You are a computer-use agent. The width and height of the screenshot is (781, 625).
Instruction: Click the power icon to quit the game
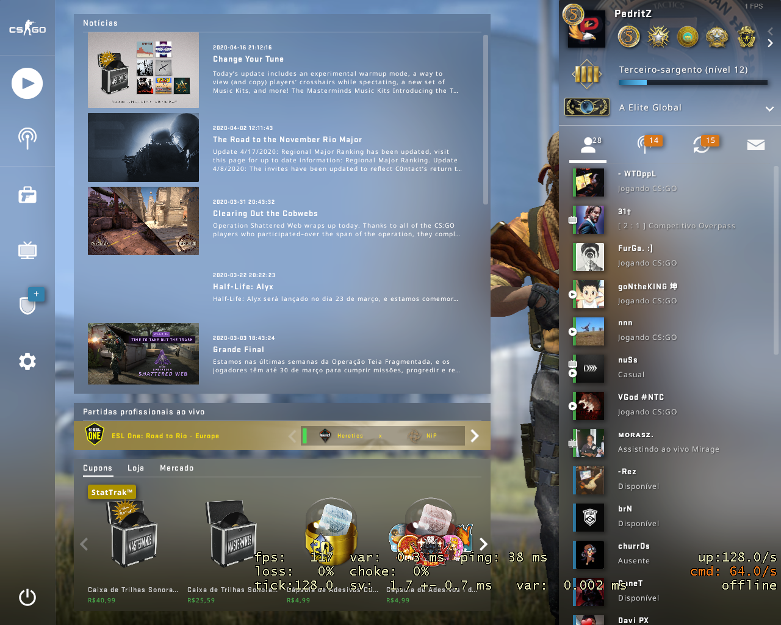[27, 597]
